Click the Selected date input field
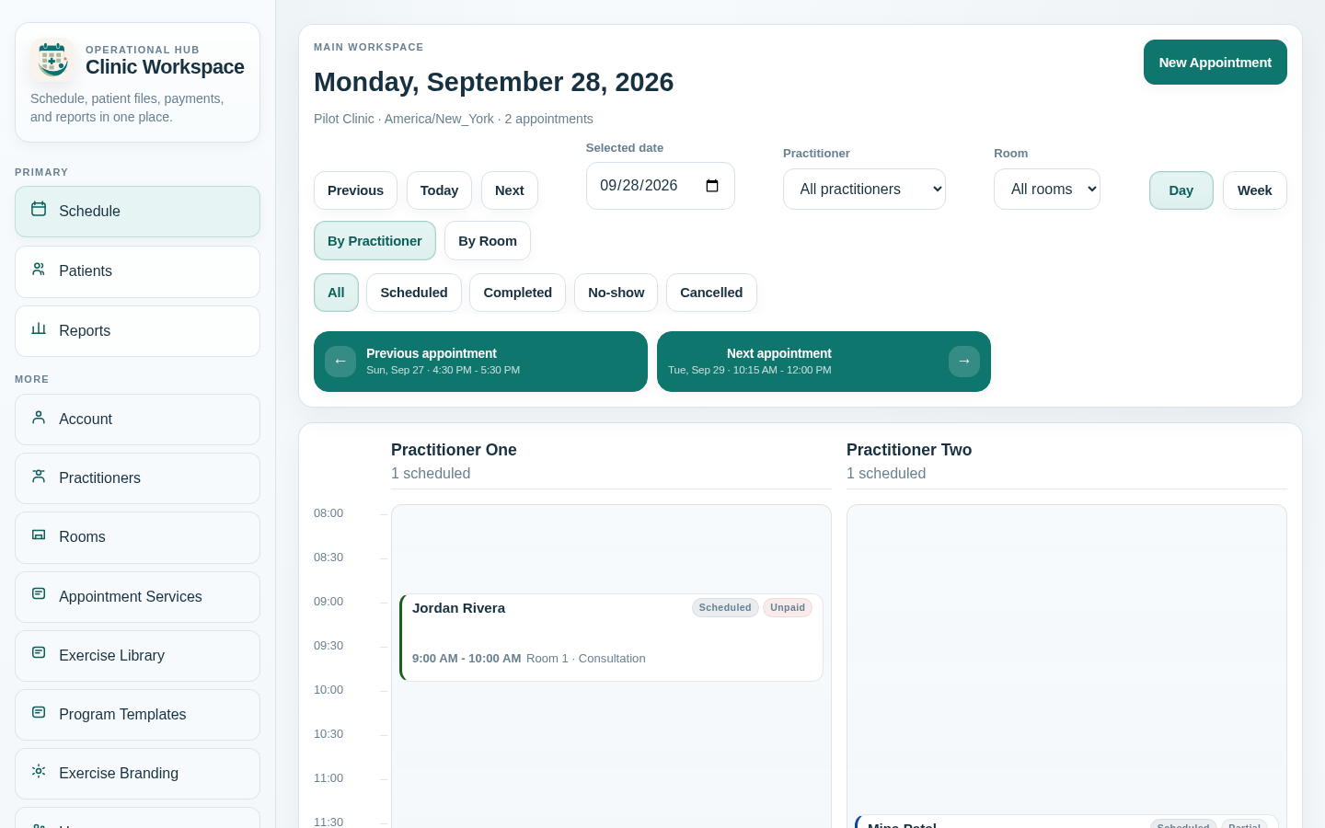The image size is (1325, 828). pyautogui.click(x=661, y=186)
